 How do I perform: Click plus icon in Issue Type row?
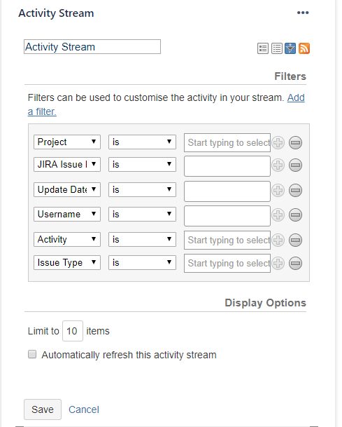coord(278,264)
